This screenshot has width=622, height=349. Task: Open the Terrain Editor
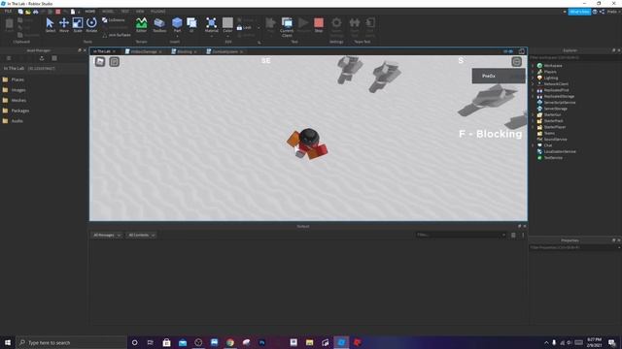coord(141,24)
